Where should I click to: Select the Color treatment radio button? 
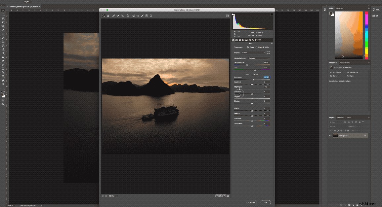[x=248, y=47]
